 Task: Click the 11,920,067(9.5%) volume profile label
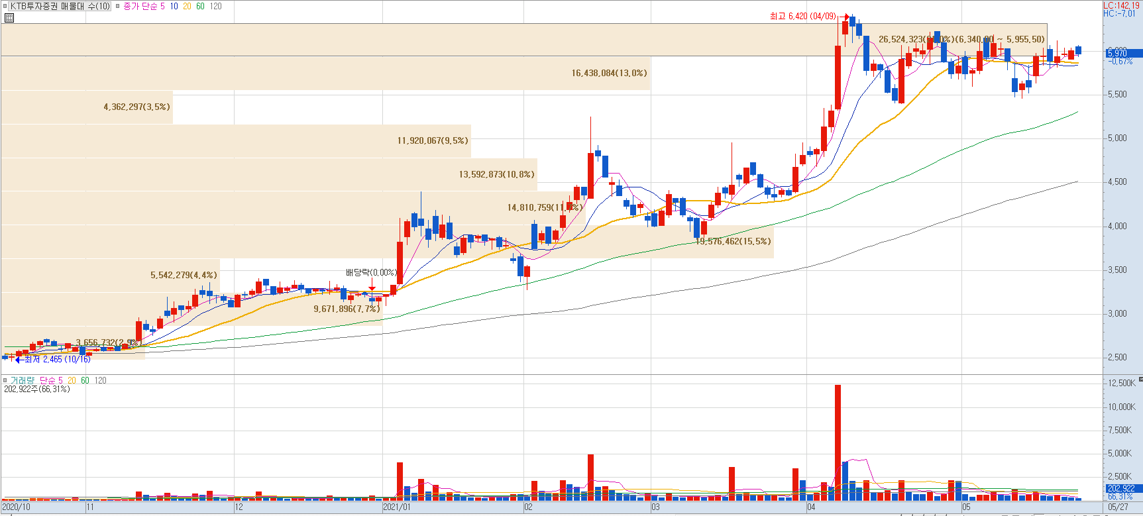(433, 140)
